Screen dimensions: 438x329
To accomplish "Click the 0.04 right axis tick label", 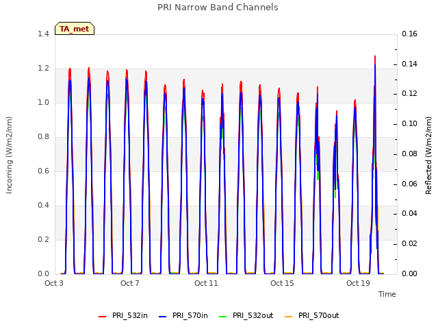I will [x=409, y=213].
